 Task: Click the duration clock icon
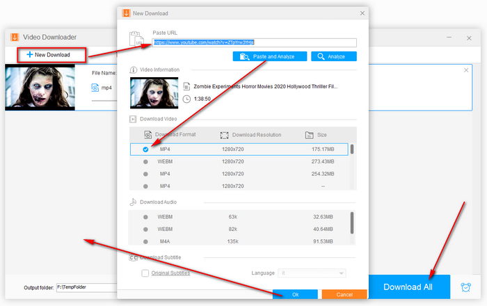point(186,99)
